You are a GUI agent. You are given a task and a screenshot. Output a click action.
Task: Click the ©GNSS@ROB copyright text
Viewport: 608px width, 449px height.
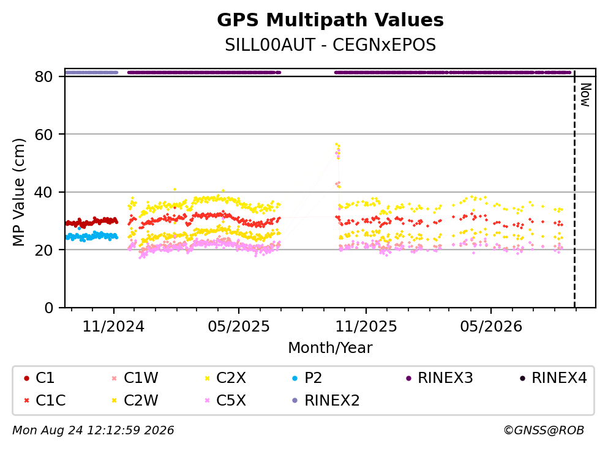pyautogui.click(x=544, y=431)
